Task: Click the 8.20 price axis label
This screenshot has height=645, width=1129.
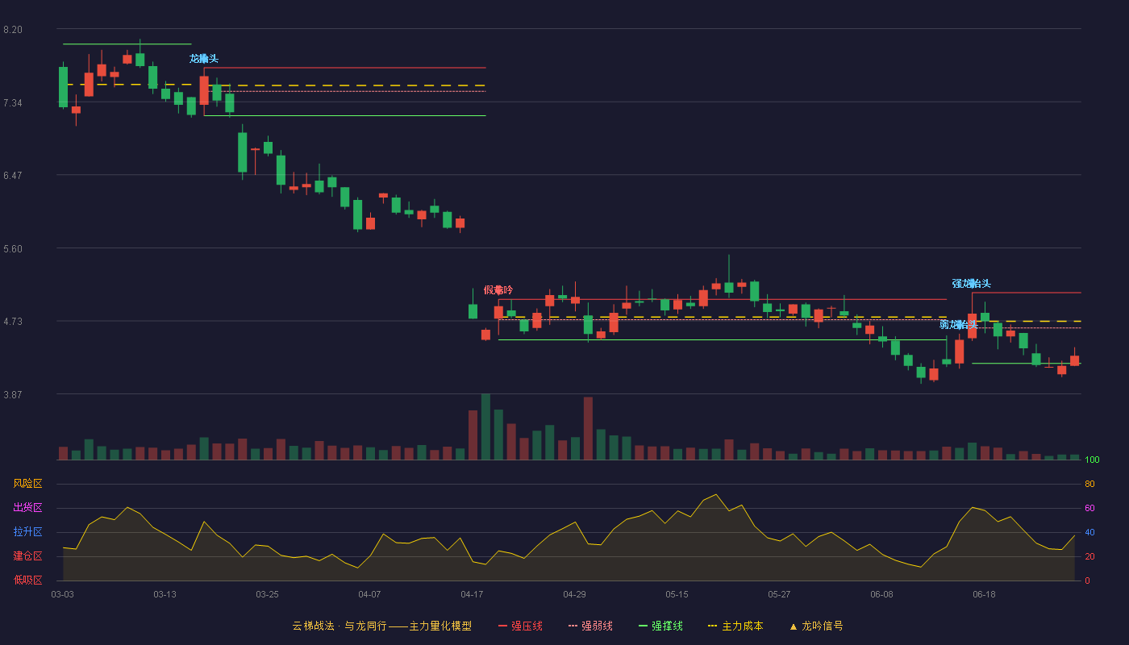Action: 13,30
